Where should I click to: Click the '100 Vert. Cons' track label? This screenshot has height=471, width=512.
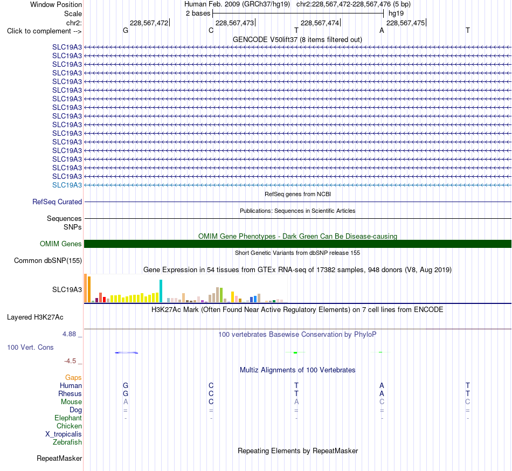30,347
